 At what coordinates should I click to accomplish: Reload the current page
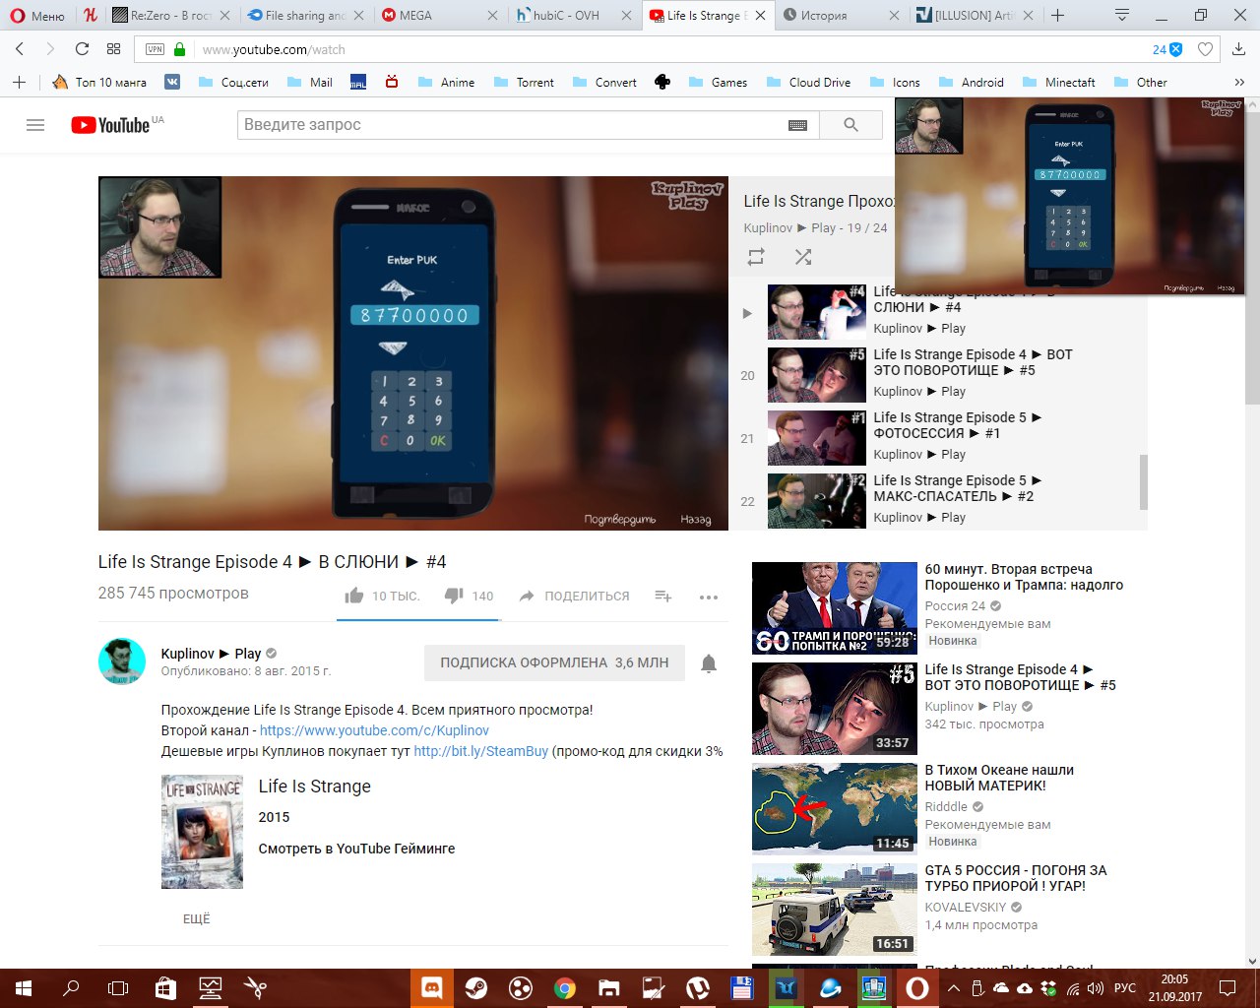click(83, 49)
